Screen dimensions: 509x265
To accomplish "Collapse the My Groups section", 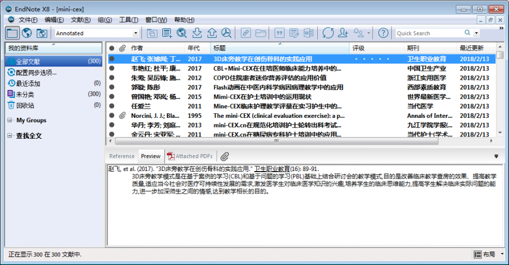I will pos(10,121).
